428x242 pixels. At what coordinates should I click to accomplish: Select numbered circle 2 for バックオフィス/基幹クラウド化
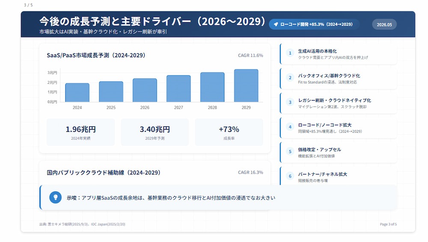[x=290, y=78]
